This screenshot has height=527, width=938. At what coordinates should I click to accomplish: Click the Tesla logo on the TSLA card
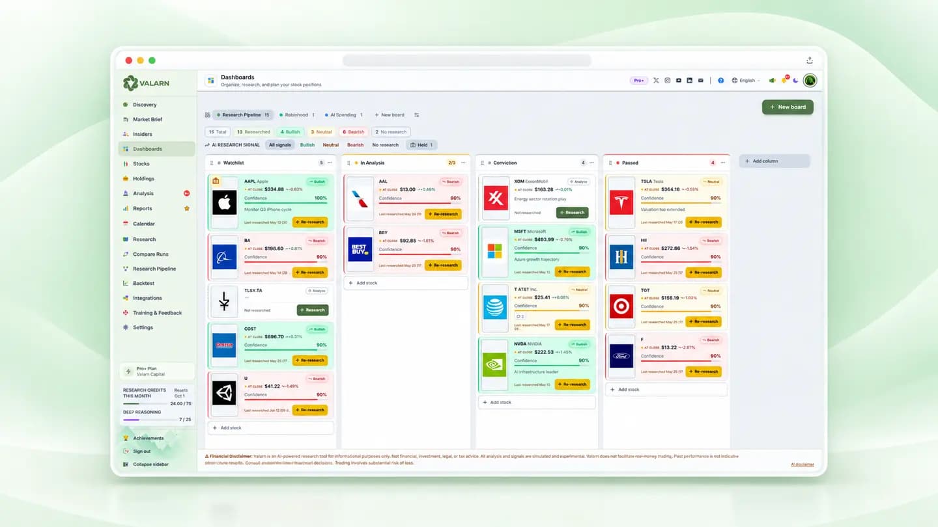coord(621,203)
